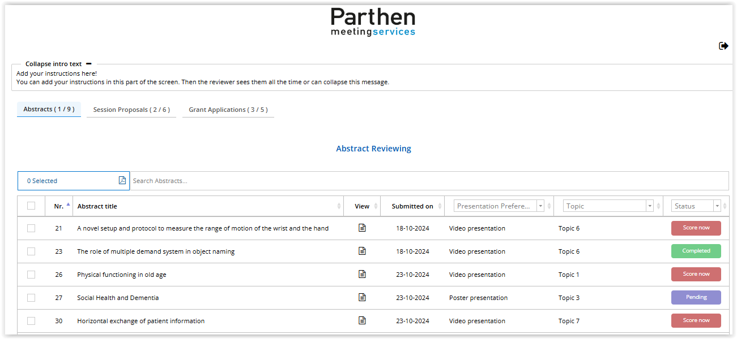The width and height of the screenshot is (737, 339).
Task: Select checkbox for abstract 27
Action: pyautogui.click(x=31, y=298)
